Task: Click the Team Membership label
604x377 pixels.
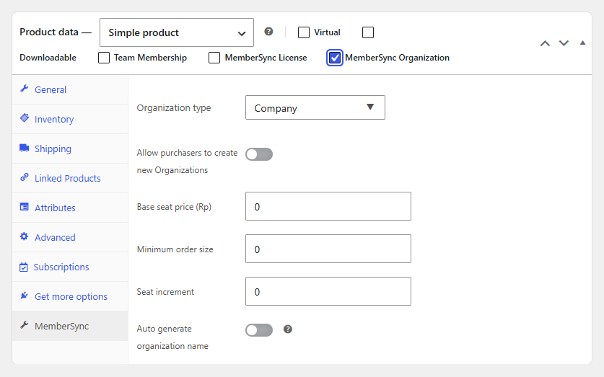Action: click(x=151, y=58)
